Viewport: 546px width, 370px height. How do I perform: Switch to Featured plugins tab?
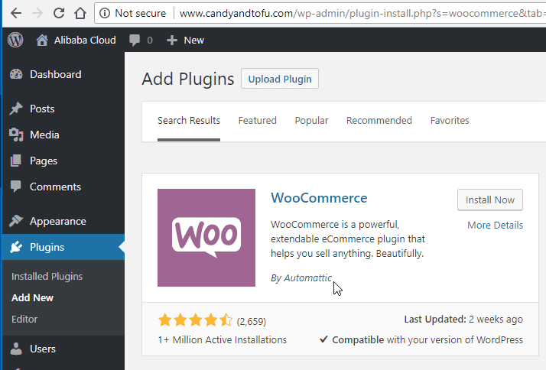click(x=258, y=121)
